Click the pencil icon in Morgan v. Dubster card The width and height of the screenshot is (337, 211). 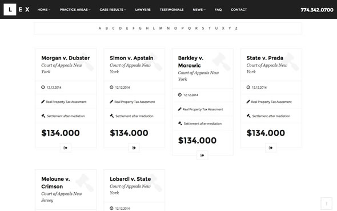pyautogui.click(x=43, y=102)
